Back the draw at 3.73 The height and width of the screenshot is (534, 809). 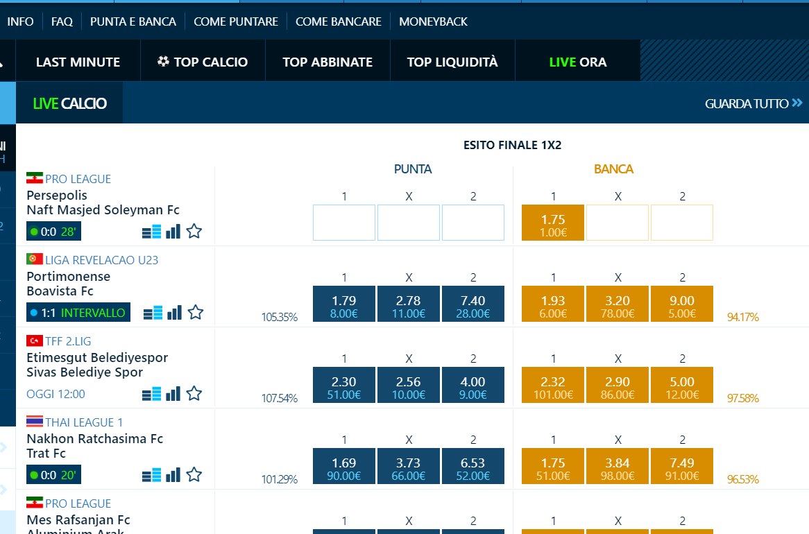pos(409,466)
